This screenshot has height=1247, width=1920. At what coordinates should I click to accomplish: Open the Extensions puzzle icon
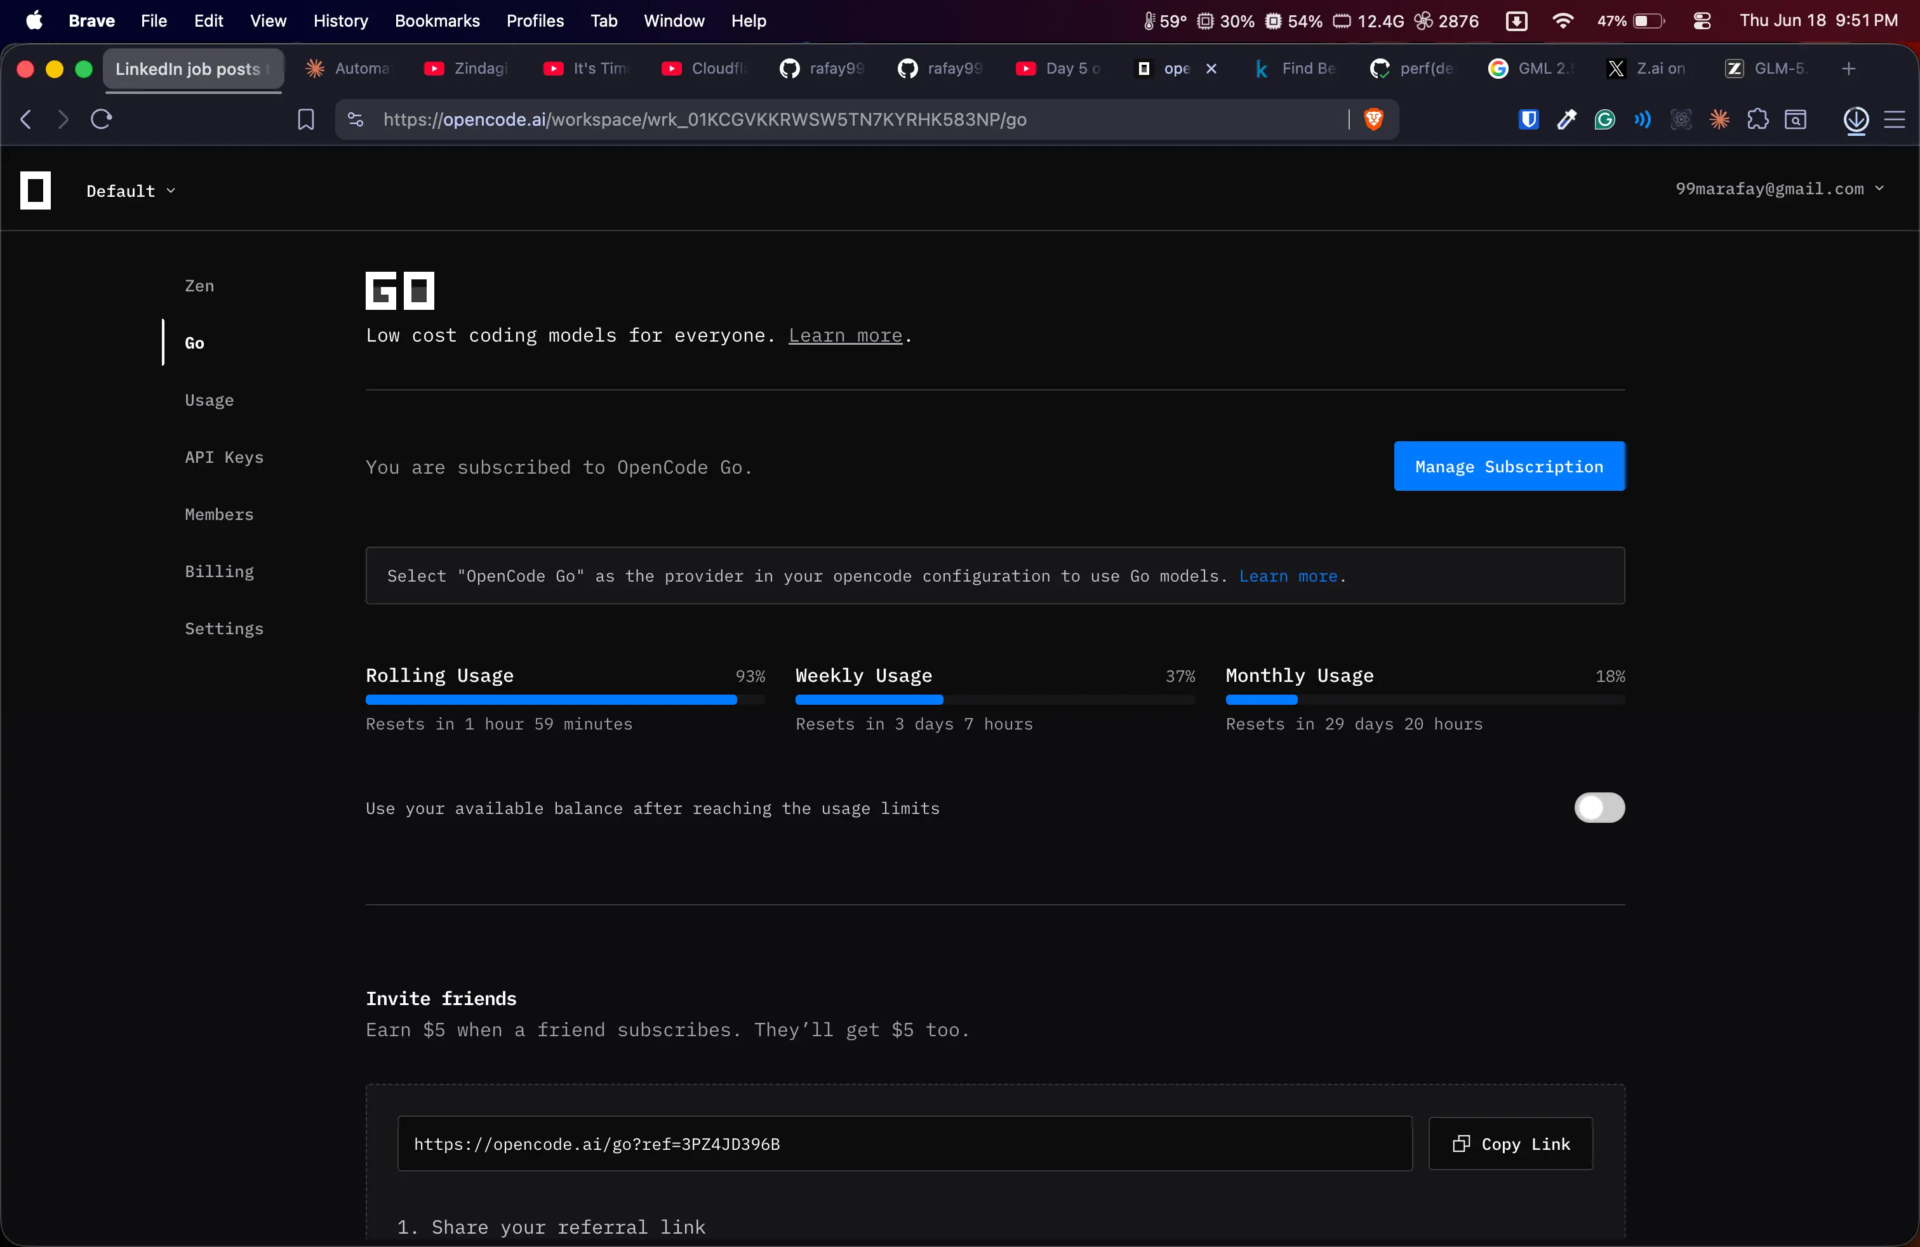pos(1757,119)
